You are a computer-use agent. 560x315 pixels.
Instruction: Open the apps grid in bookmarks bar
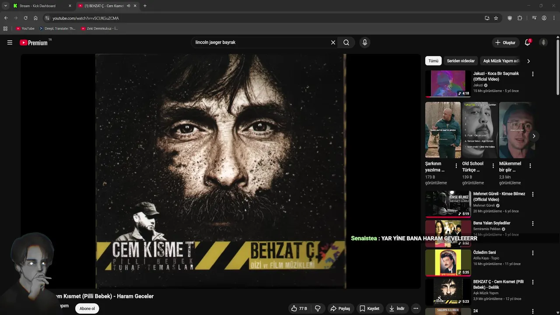[x=5, y=28]
